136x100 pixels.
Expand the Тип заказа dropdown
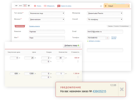47,13
